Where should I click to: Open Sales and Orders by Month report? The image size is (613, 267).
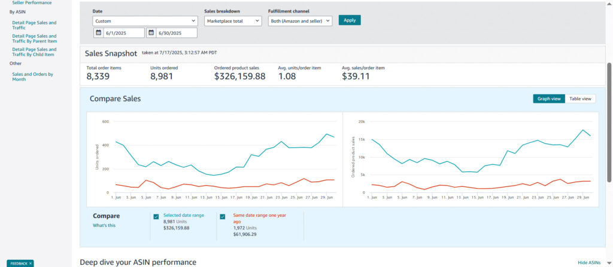click(32, 76)
